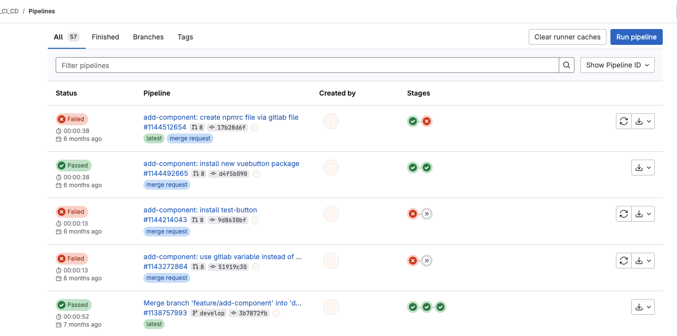
Task: Click failed stage icon of pipeline #1143272864
Action: pos(413,261)
